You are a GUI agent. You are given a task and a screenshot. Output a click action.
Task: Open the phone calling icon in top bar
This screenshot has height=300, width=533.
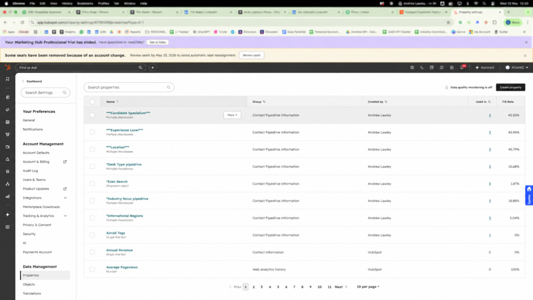click(x=422, y=68)
